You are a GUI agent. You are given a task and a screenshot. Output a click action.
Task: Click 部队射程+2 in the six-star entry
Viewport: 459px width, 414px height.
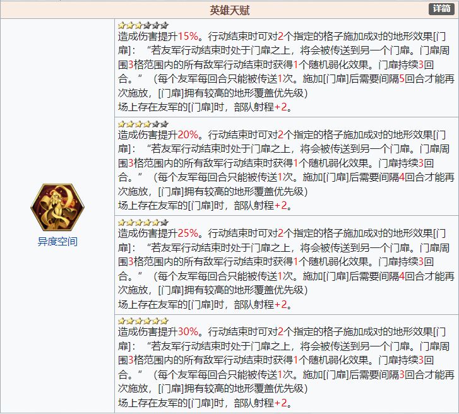tap(260, 403)
